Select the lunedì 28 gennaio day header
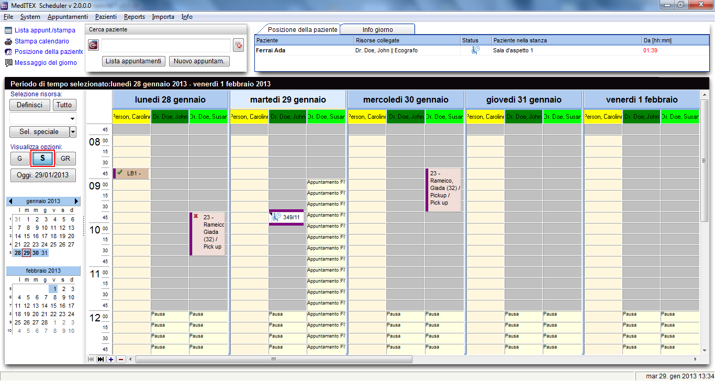Image resolution: width=715 pixels, height=381 pixels. (x=170, y=99)
